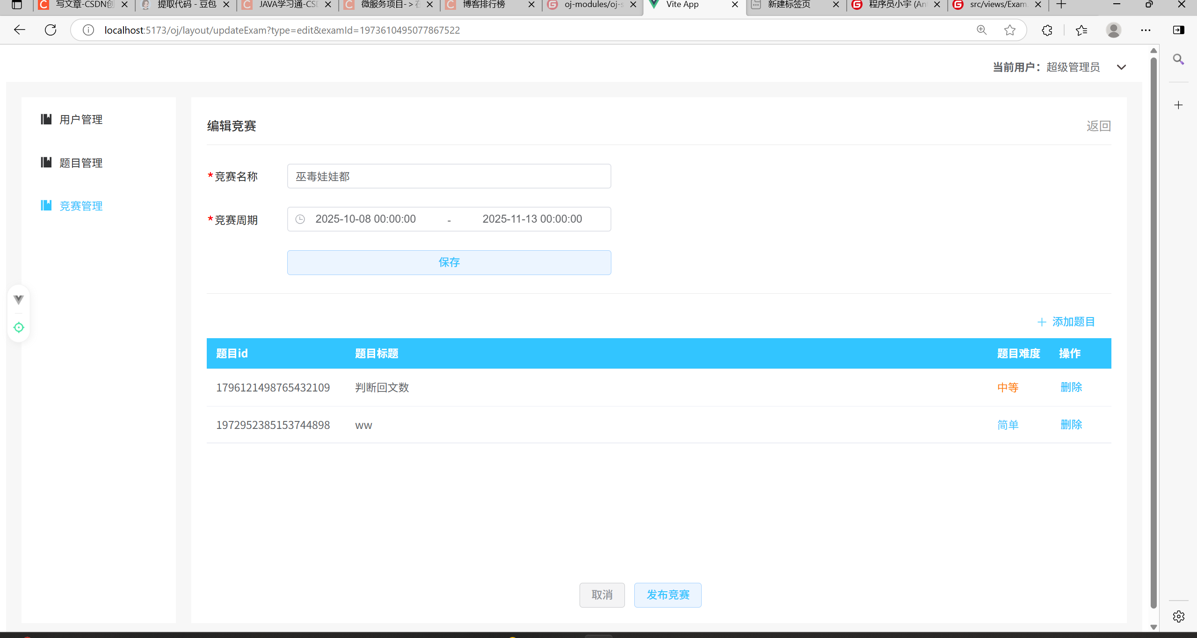Click the 发布竞赛 button
Image resolution: width=1197 pixels, height=638 pixels.
point(667,595)
